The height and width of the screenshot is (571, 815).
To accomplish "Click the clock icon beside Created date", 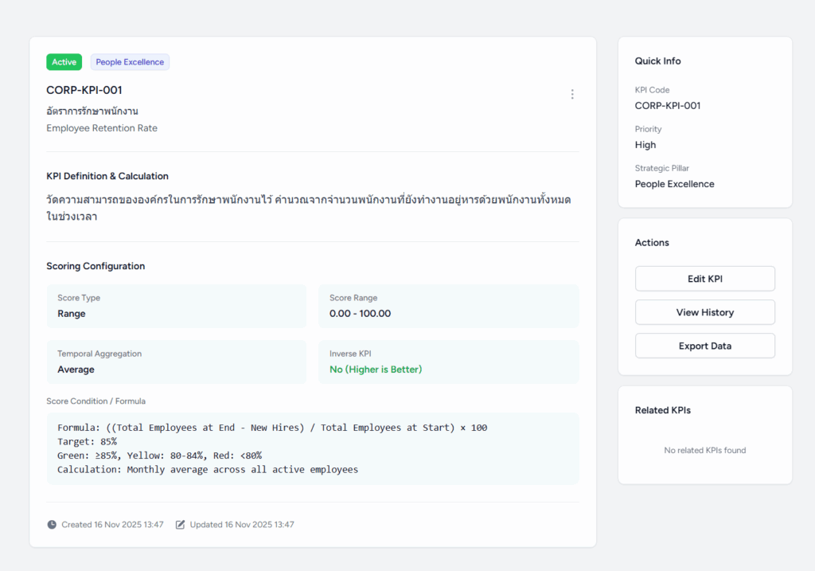I will coord(52,525).
